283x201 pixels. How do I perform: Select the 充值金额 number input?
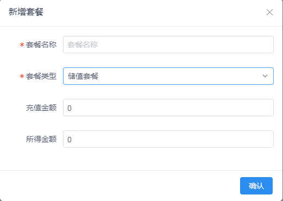pos(168,108)
